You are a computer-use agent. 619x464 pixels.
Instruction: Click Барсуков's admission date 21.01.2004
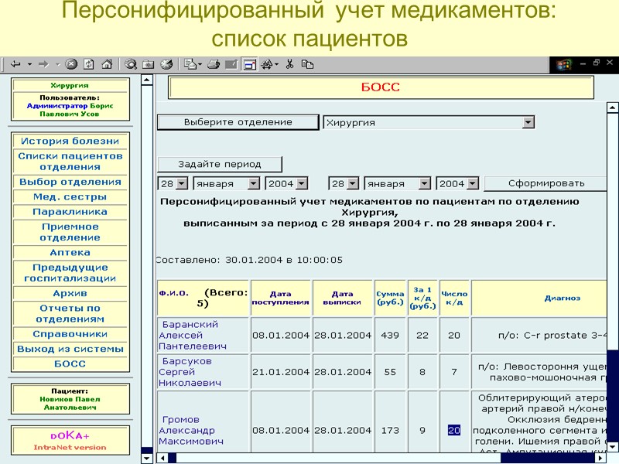point(281,372)
